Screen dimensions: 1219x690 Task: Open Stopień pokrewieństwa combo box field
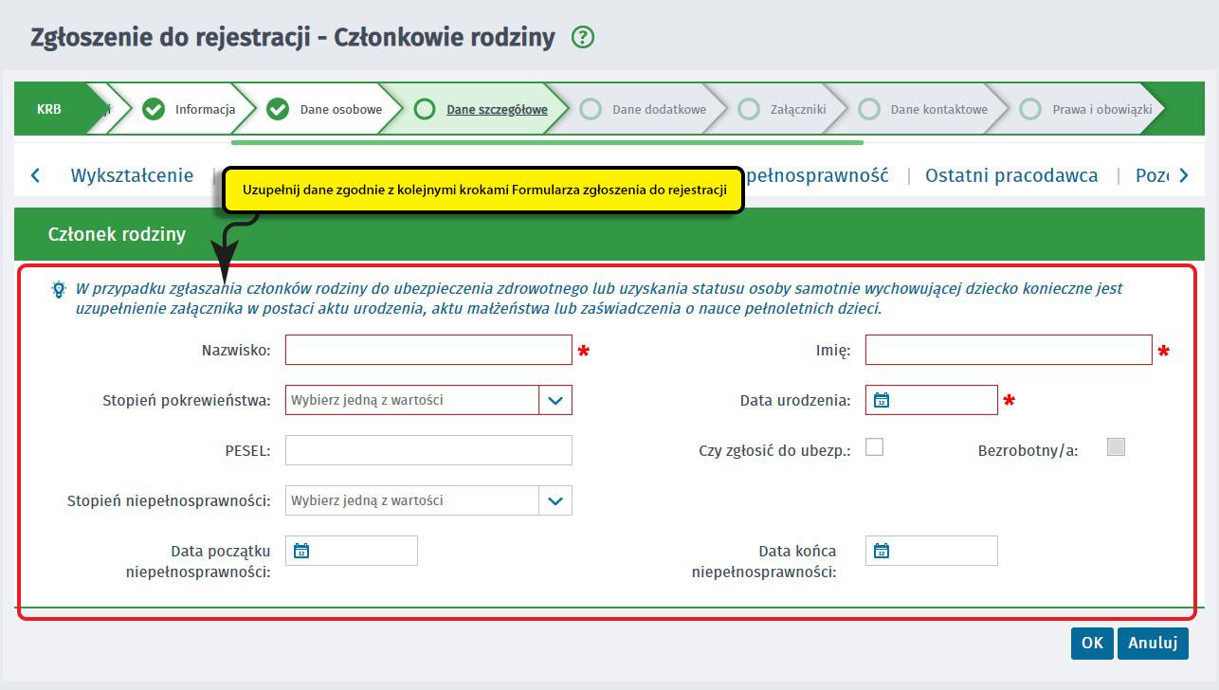pos(428,400)
